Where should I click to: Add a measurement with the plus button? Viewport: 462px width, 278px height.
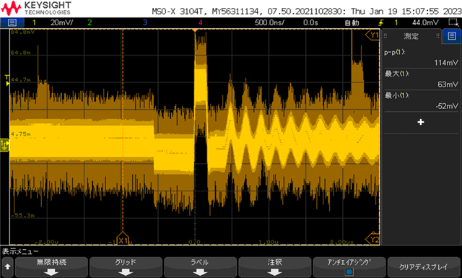pyautogui.click(x=421, y=122)
